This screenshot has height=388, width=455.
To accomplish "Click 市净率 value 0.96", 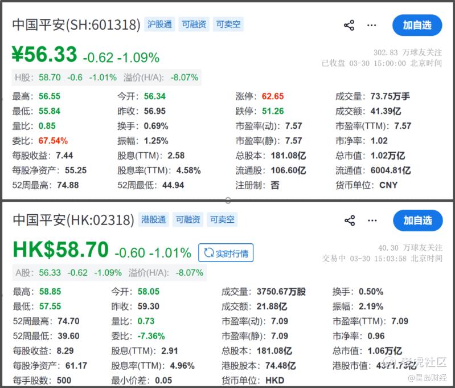I will click(376, 336).
